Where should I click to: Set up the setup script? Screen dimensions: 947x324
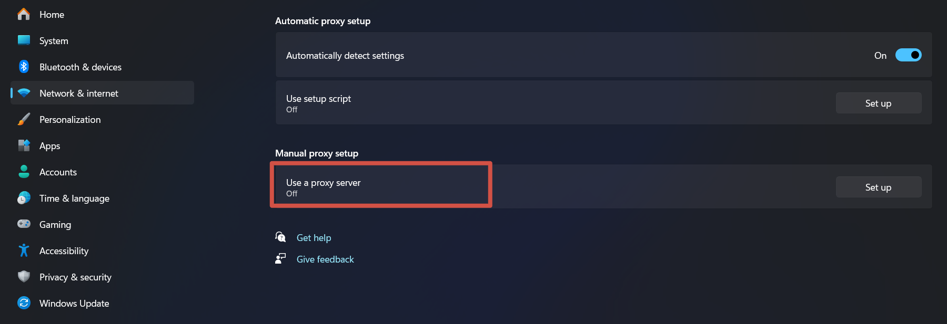(x=879, y=103)
